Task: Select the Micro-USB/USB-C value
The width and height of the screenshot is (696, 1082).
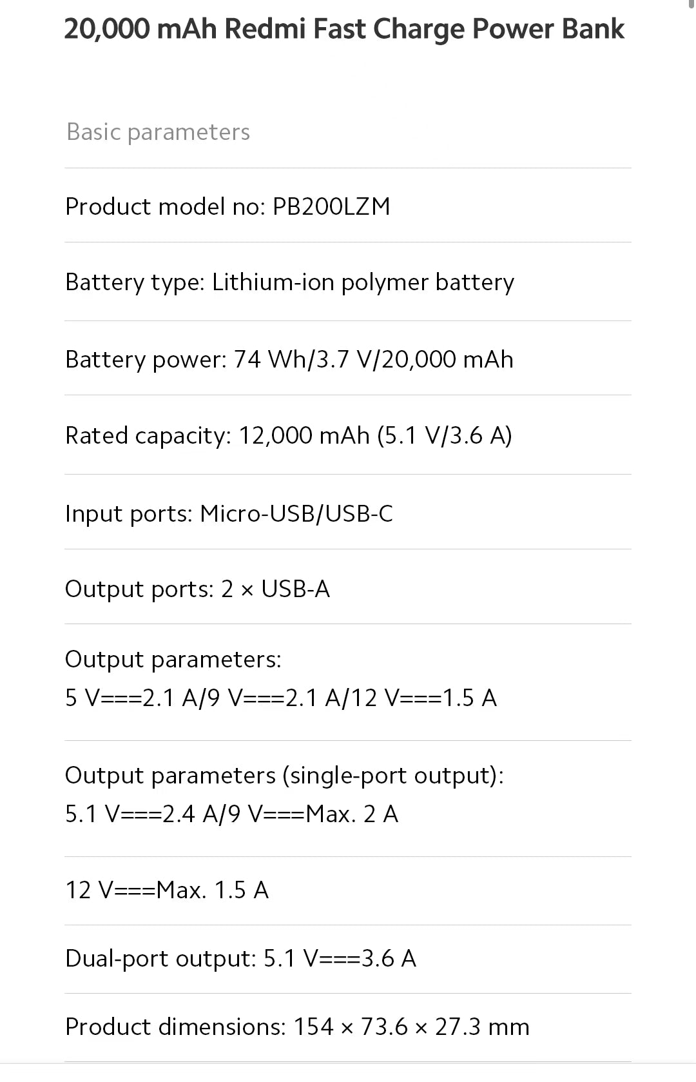Action: click(296, 514)
